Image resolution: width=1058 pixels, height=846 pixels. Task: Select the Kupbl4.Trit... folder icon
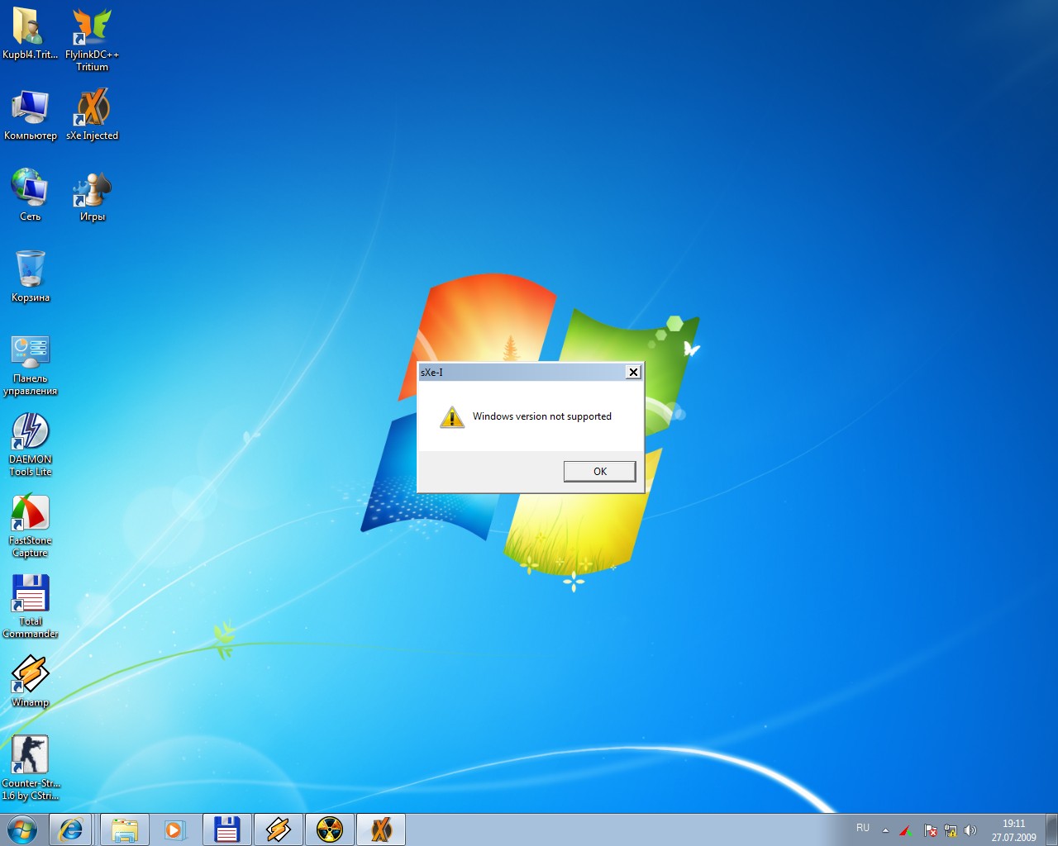(30, 34)
